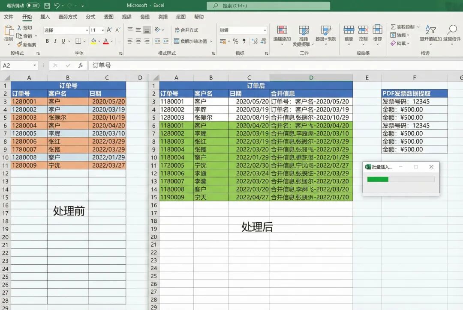Open the Name Box dropdown arrow
This screenshot has width=463, height=310.
point(35,65)
